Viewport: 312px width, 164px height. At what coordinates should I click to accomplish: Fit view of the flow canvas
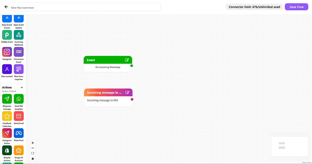point(33,153)
